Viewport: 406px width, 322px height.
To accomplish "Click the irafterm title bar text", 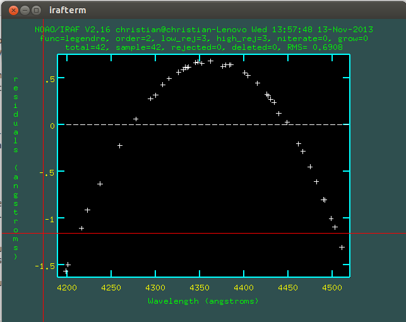I will point(68,10).
